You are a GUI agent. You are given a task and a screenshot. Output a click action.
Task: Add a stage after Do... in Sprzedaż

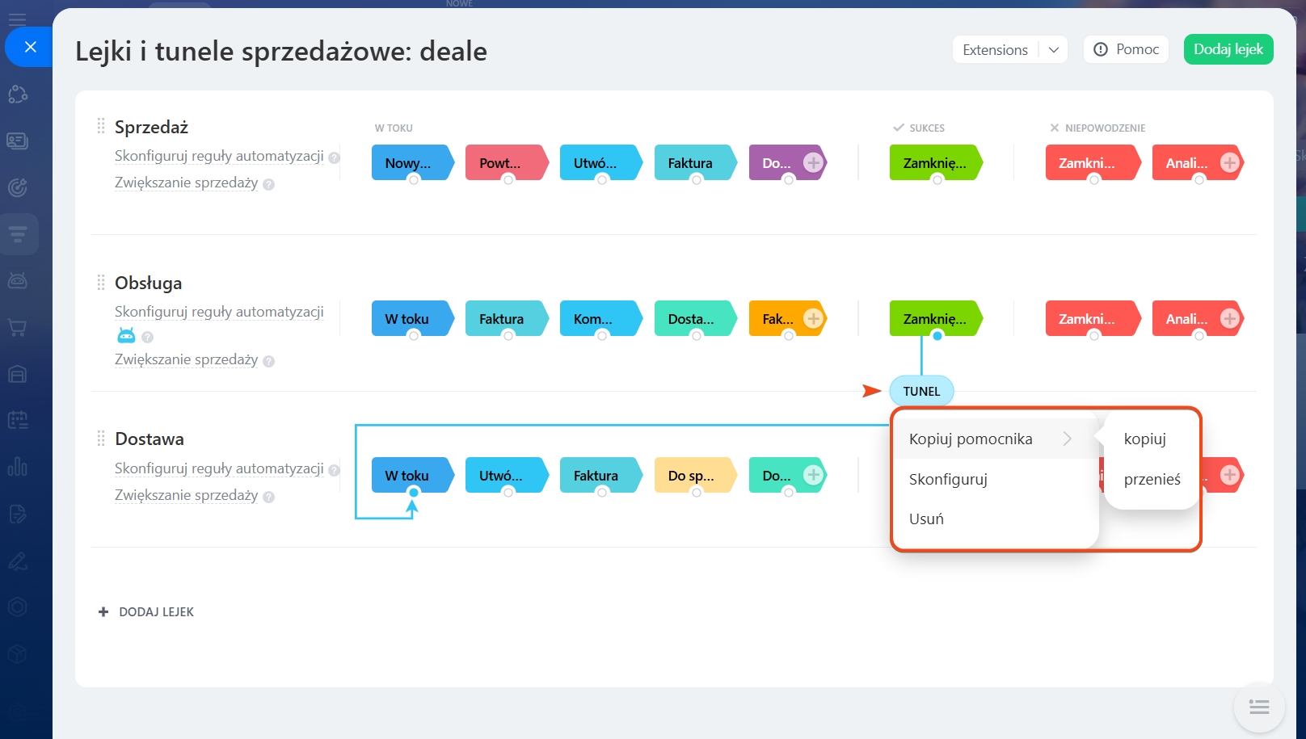813,162
